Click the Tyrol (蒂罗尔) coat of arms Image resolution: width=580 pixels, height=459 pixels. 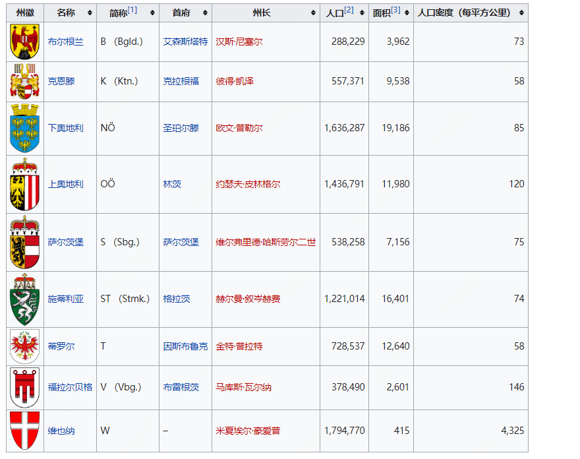click(24, 346)
